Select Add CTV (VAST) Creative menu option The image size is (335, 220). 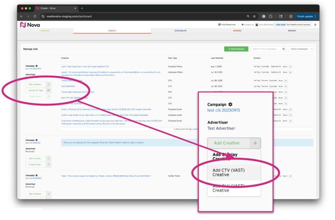coord(228,172)
